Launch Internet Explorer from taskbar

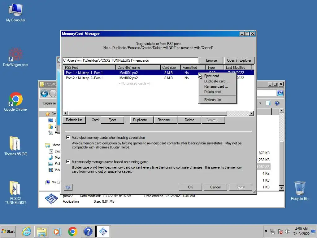(27, 231)
